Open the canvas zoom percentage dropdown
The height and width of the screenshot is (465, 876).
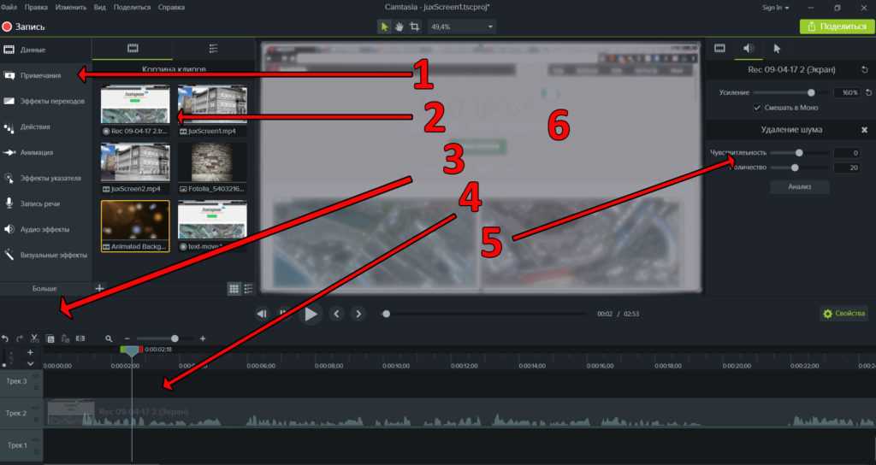tap(490, 26)
